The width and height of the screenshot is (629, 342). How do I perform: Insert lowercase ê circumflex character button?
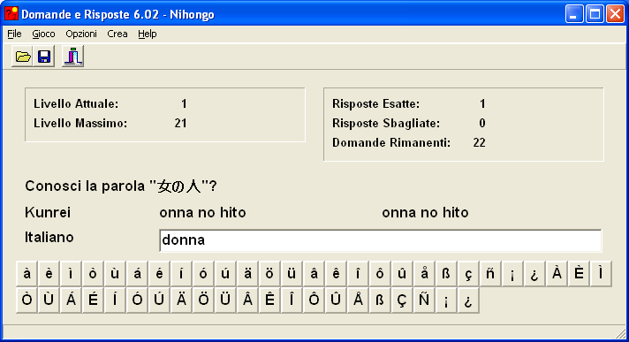(x=336, y=274)
